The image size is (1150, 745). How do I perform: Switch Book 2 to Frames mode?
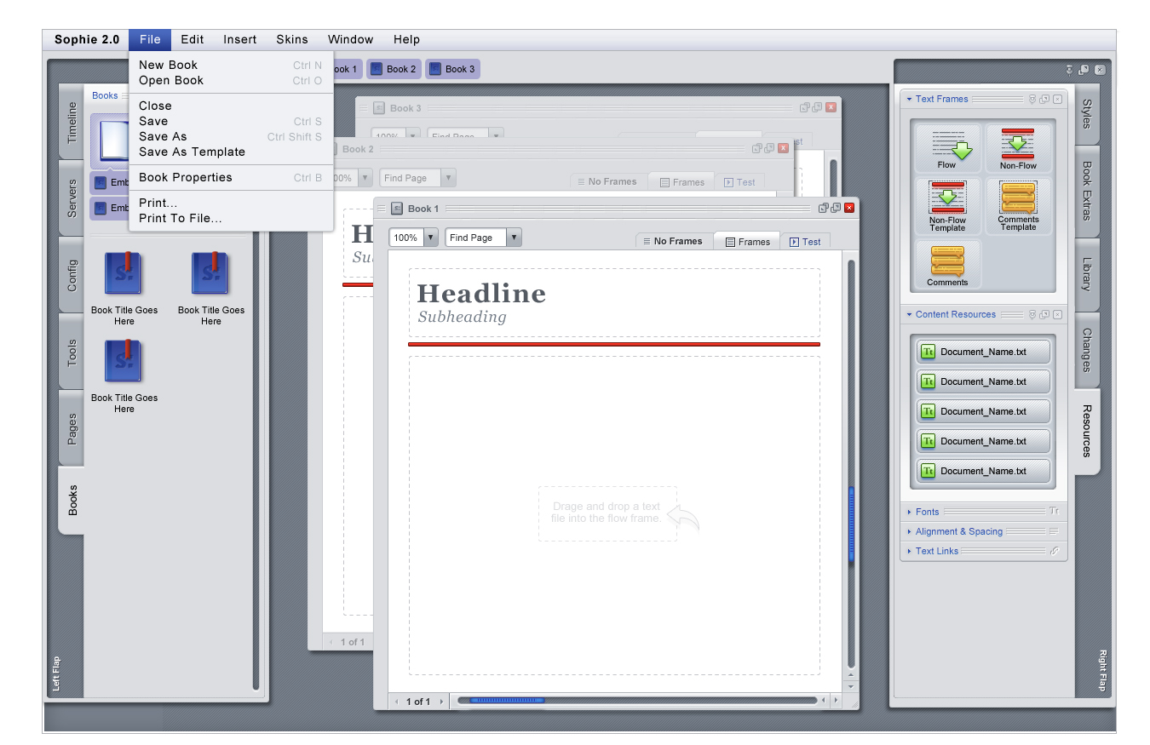(681, 181)
